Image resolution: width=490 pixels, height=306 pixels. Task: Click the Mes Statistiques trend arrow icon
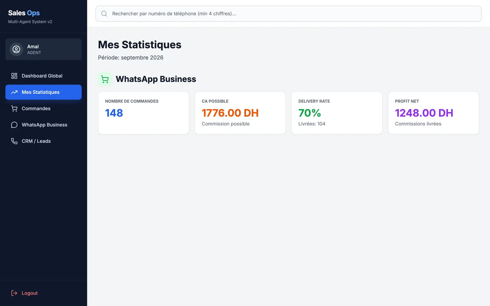(14, 92)
